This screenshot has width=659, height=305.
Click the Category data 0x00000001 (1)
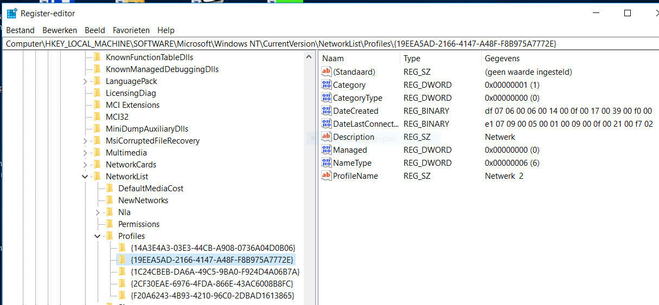point(512,85)
